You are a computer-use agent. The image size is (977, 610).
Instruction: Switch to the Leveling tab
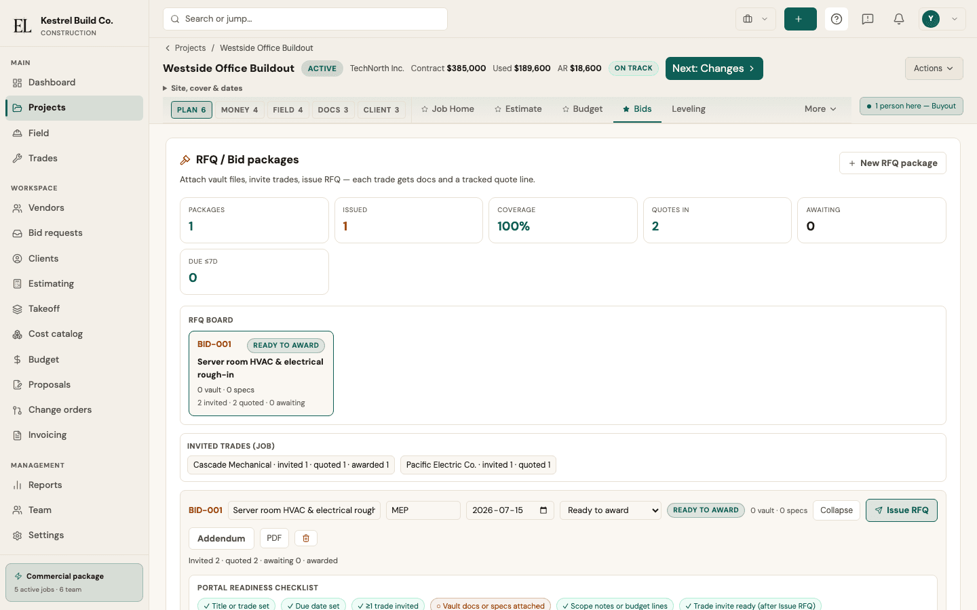click(689, 109)
